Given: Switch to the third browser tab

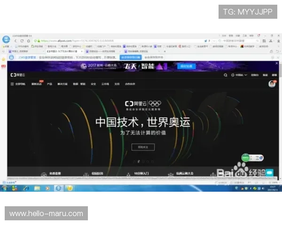Looking at the screenshot, I should click(102, 51).
